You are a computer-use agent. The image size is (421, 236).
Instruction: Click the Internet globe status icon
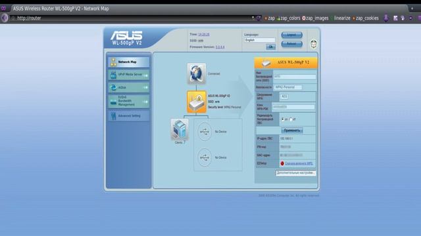coord(196,73)
